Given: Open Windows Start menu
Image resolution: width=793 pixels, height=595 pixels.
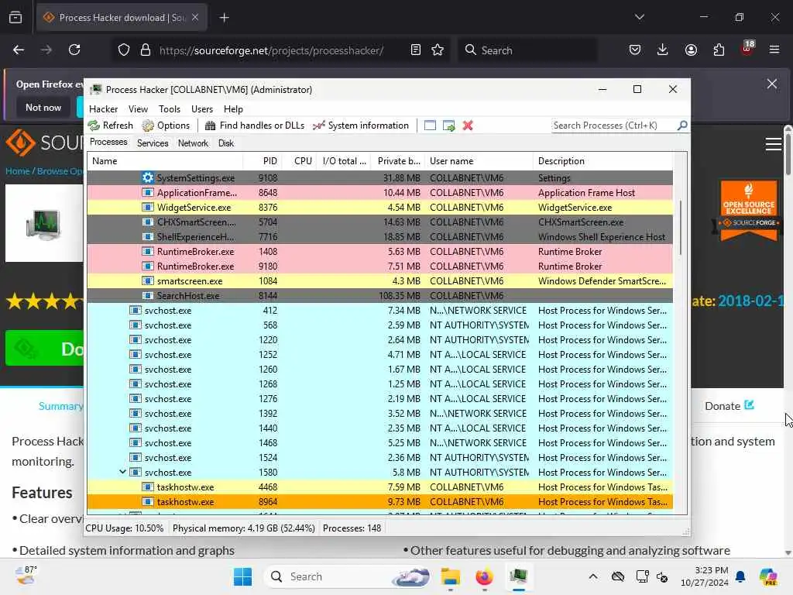Looking at the screenshot, I should tap(242, 576).
